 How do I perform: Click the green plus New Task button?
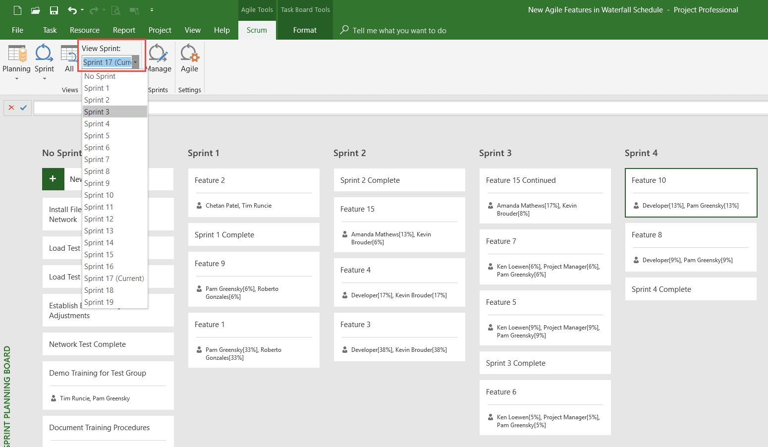pos(53,179)
